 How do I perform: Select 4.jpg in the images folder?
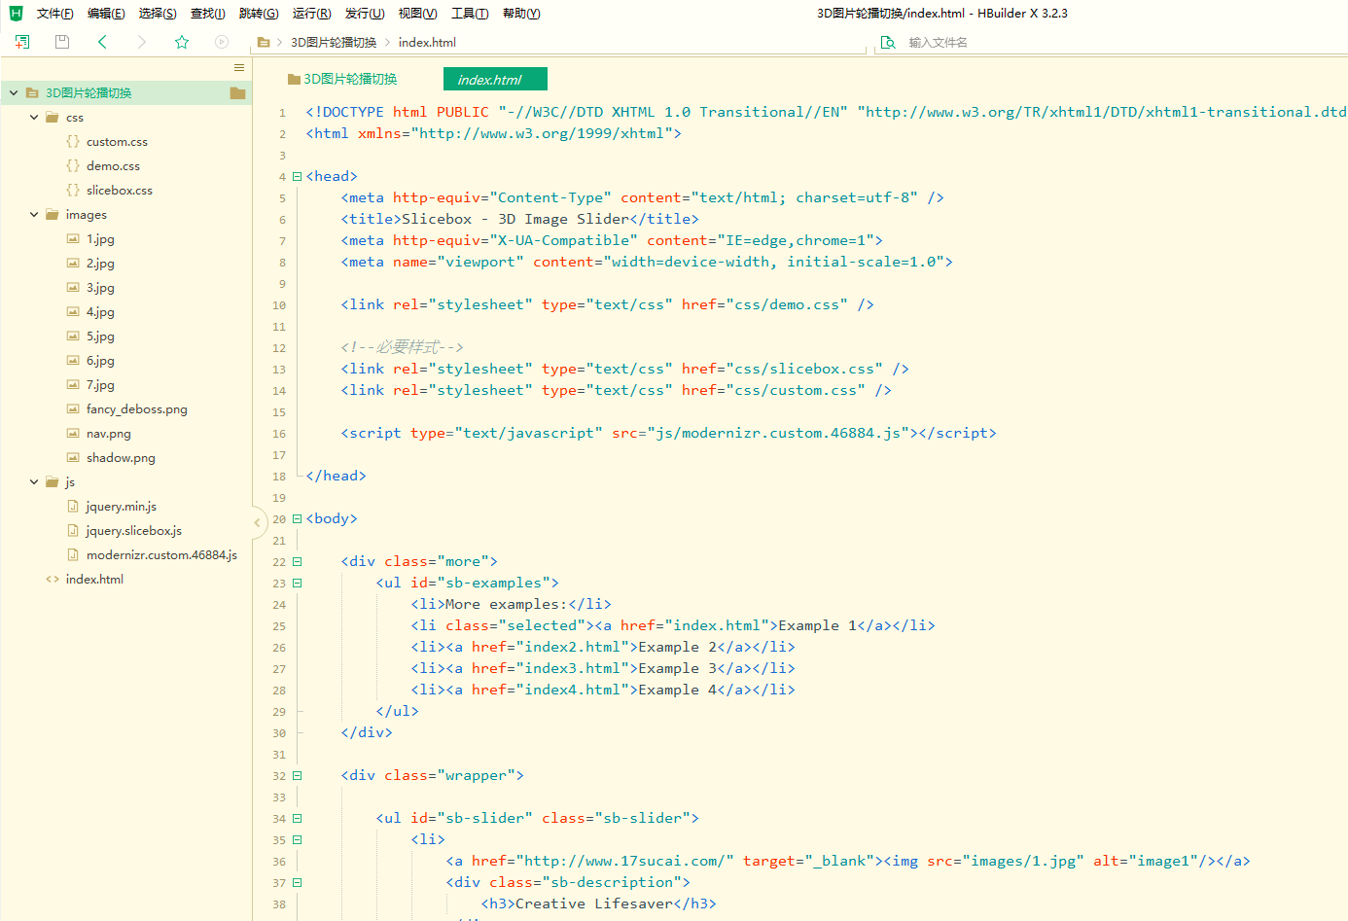(100, 312)
